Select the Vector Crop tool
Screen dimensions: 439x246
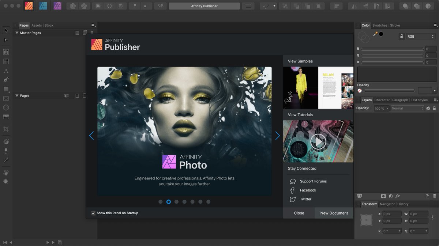coord(6,129)
